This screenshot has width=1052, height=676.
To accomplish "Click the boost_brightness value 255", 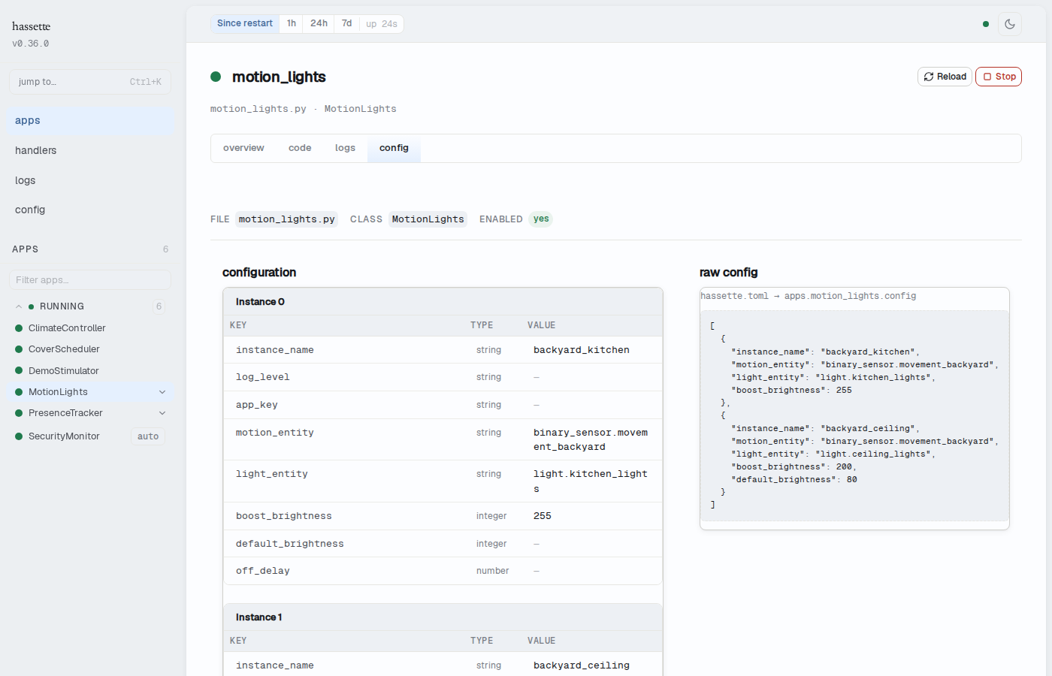I will (543, 516).
